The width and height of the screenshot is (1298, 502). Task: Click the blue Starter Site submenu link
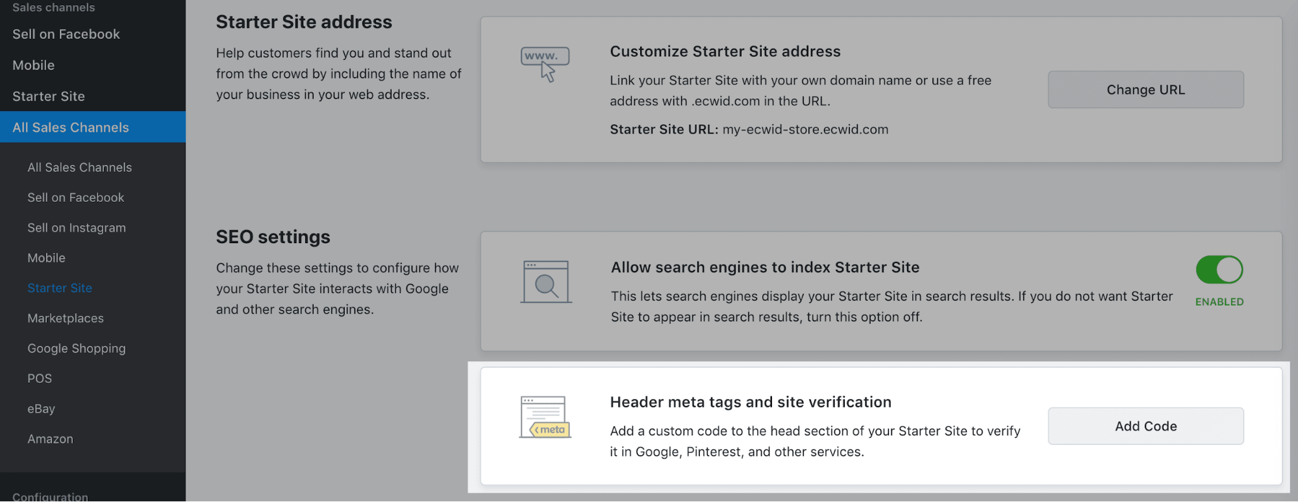point(60,288)
